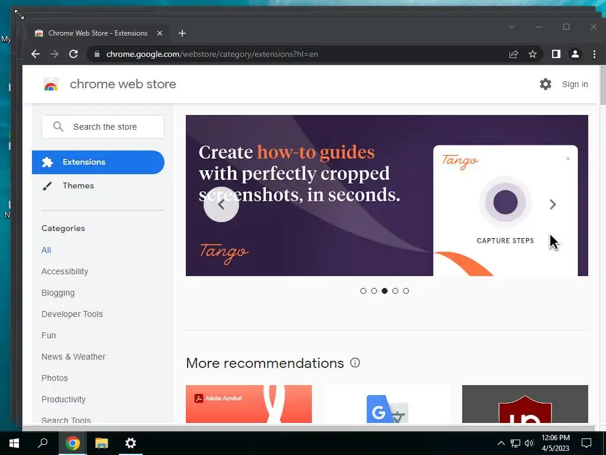Open the volume speaker tray icon

[529, 443]
